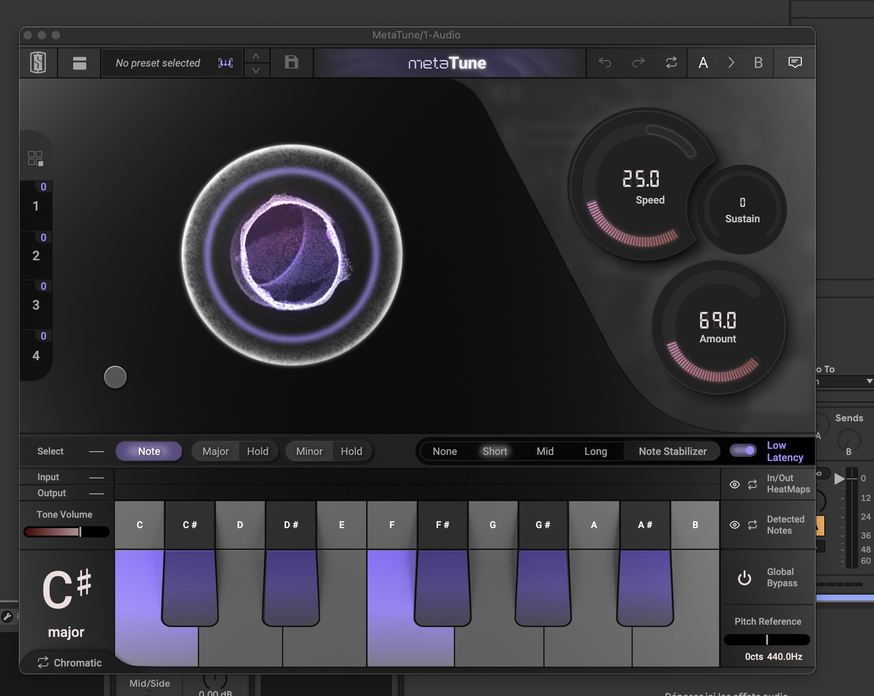Redo last change
This screenshot has height=696, width=874.
638,62
